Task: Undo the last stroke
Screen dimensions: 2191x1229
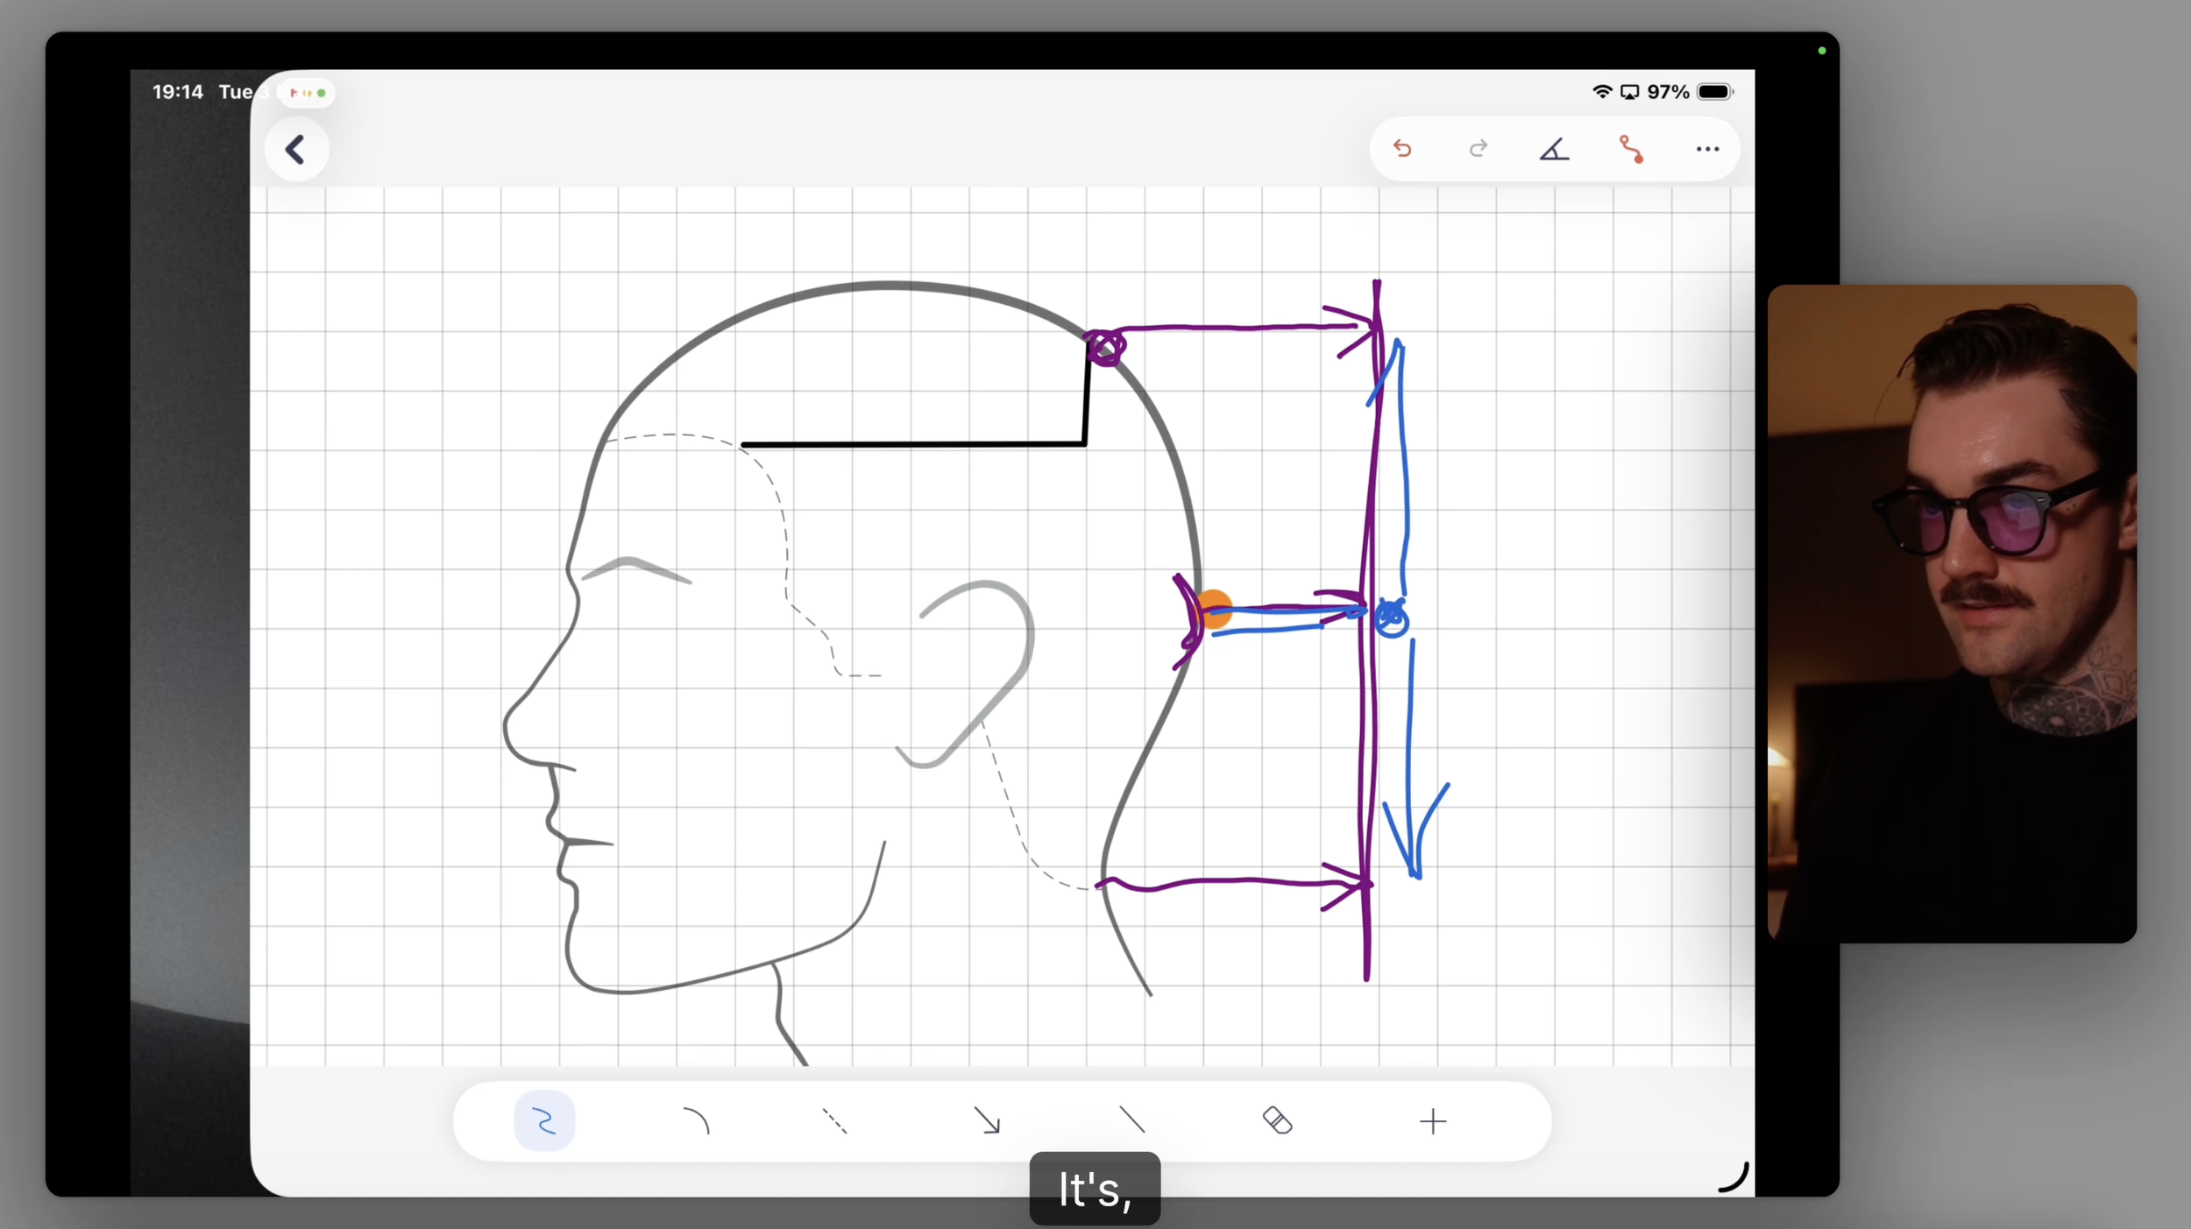Action: (x=1402, y=149)
